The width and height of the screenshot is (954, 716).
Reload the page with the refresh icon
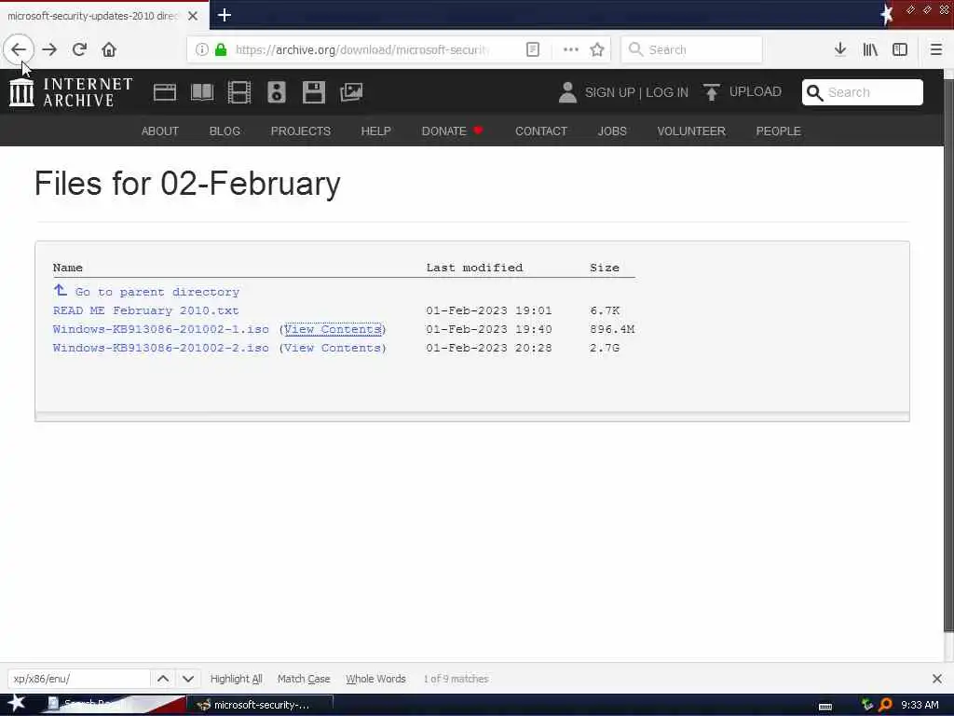click(x=79, y=50)
